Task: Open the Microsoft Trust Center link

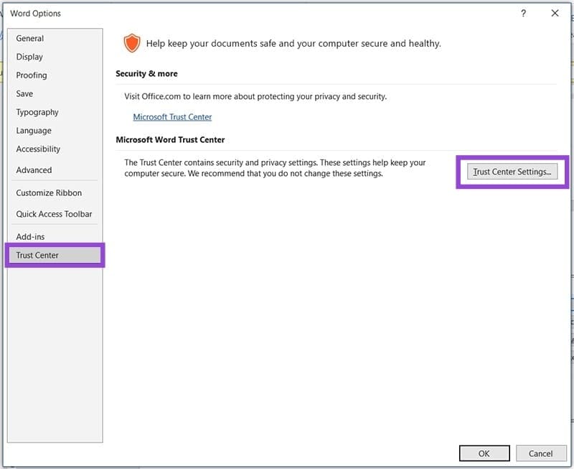Action: pyautogui.click(x=171, y=116)
